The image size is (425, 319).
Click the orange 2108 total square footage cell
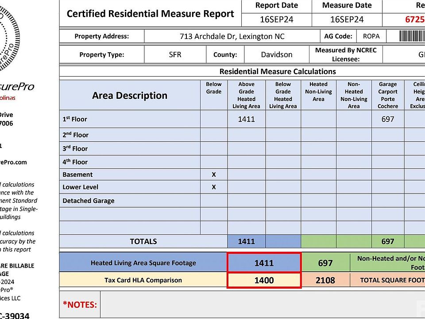click(325, 280)
